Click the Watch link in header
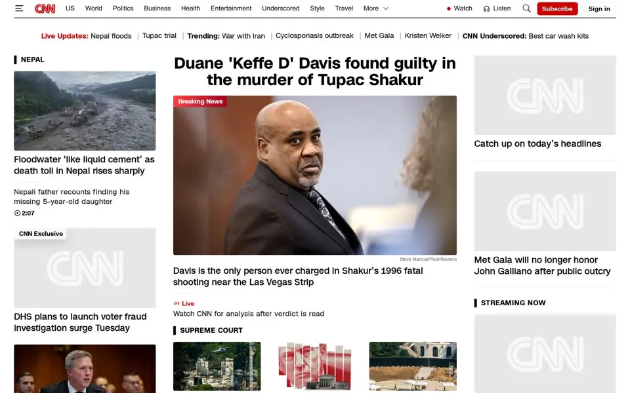Image resolution: width=630 pixels, height=393 pixels. click(463, 9)
